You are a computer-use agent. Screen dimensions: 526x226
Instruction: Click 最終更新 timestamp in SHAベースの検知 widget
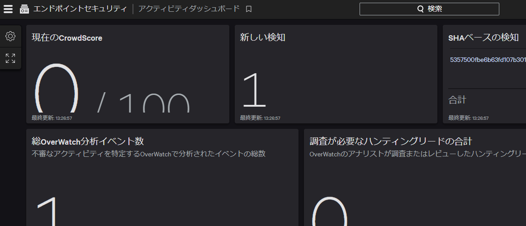(x=468, y=118)
